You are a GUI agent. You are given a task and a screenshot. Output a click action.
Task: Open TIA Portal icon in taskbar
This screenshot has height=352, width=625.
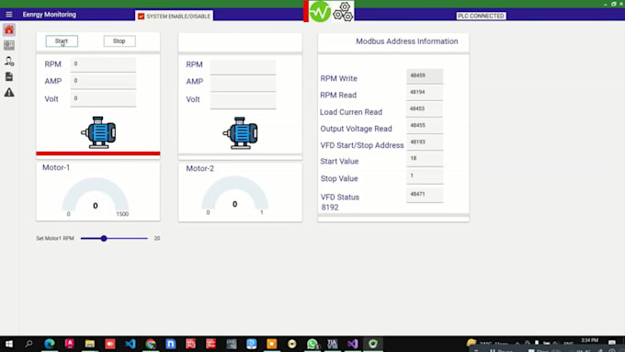(x=333, y=344)
